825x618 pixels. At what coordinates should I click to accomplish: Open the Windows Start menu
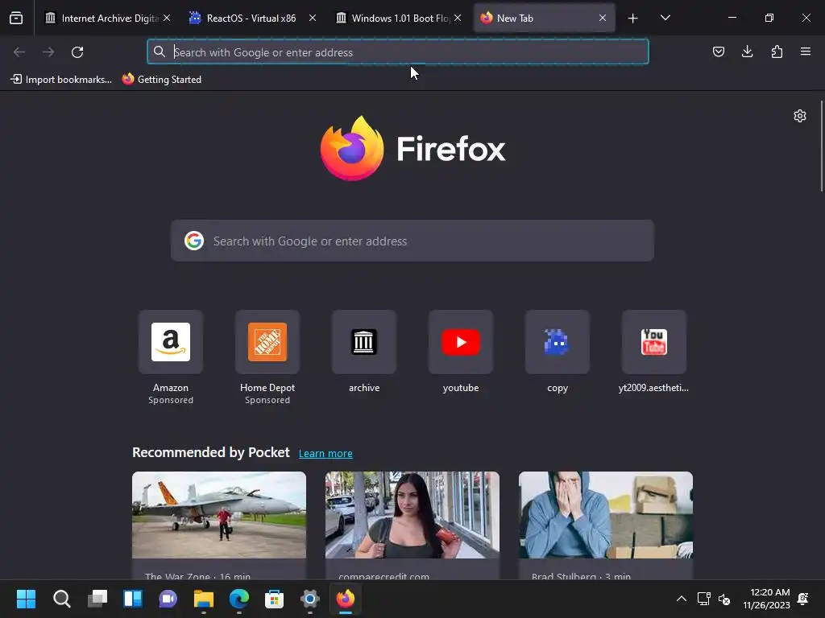[x=26, y=599]
